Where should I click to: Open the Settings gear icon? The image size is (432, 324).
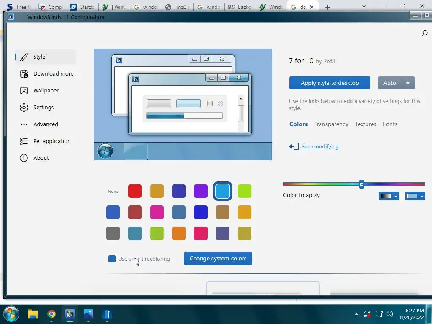(24, 108)
